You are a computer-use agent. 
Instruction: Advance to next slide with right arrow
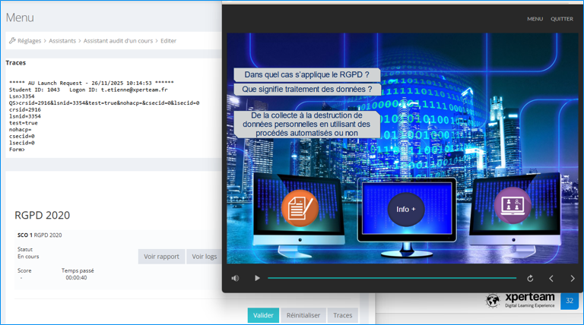[x=573, y=279]
